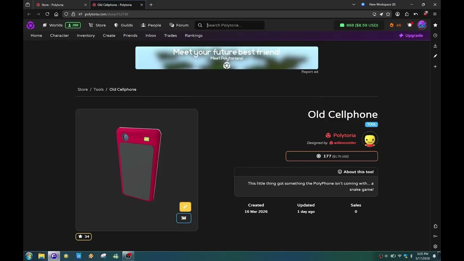Select the Old Cellphone - Polytoria tab
The image size is (464, 261).
(117, 5)
